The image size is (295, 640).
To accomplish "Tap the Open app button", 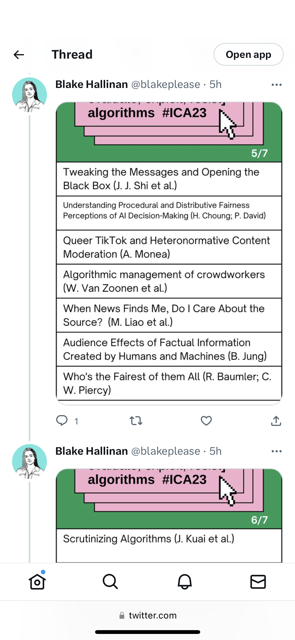I will 248,55.
